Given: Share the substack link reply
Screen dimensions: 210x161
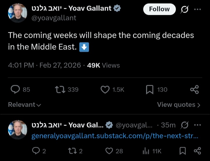Looking at the screenshot, I should coord(197,151).
